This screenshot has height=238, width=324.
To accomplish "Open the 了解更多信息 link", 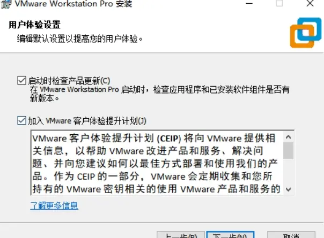I will point(54,205).
